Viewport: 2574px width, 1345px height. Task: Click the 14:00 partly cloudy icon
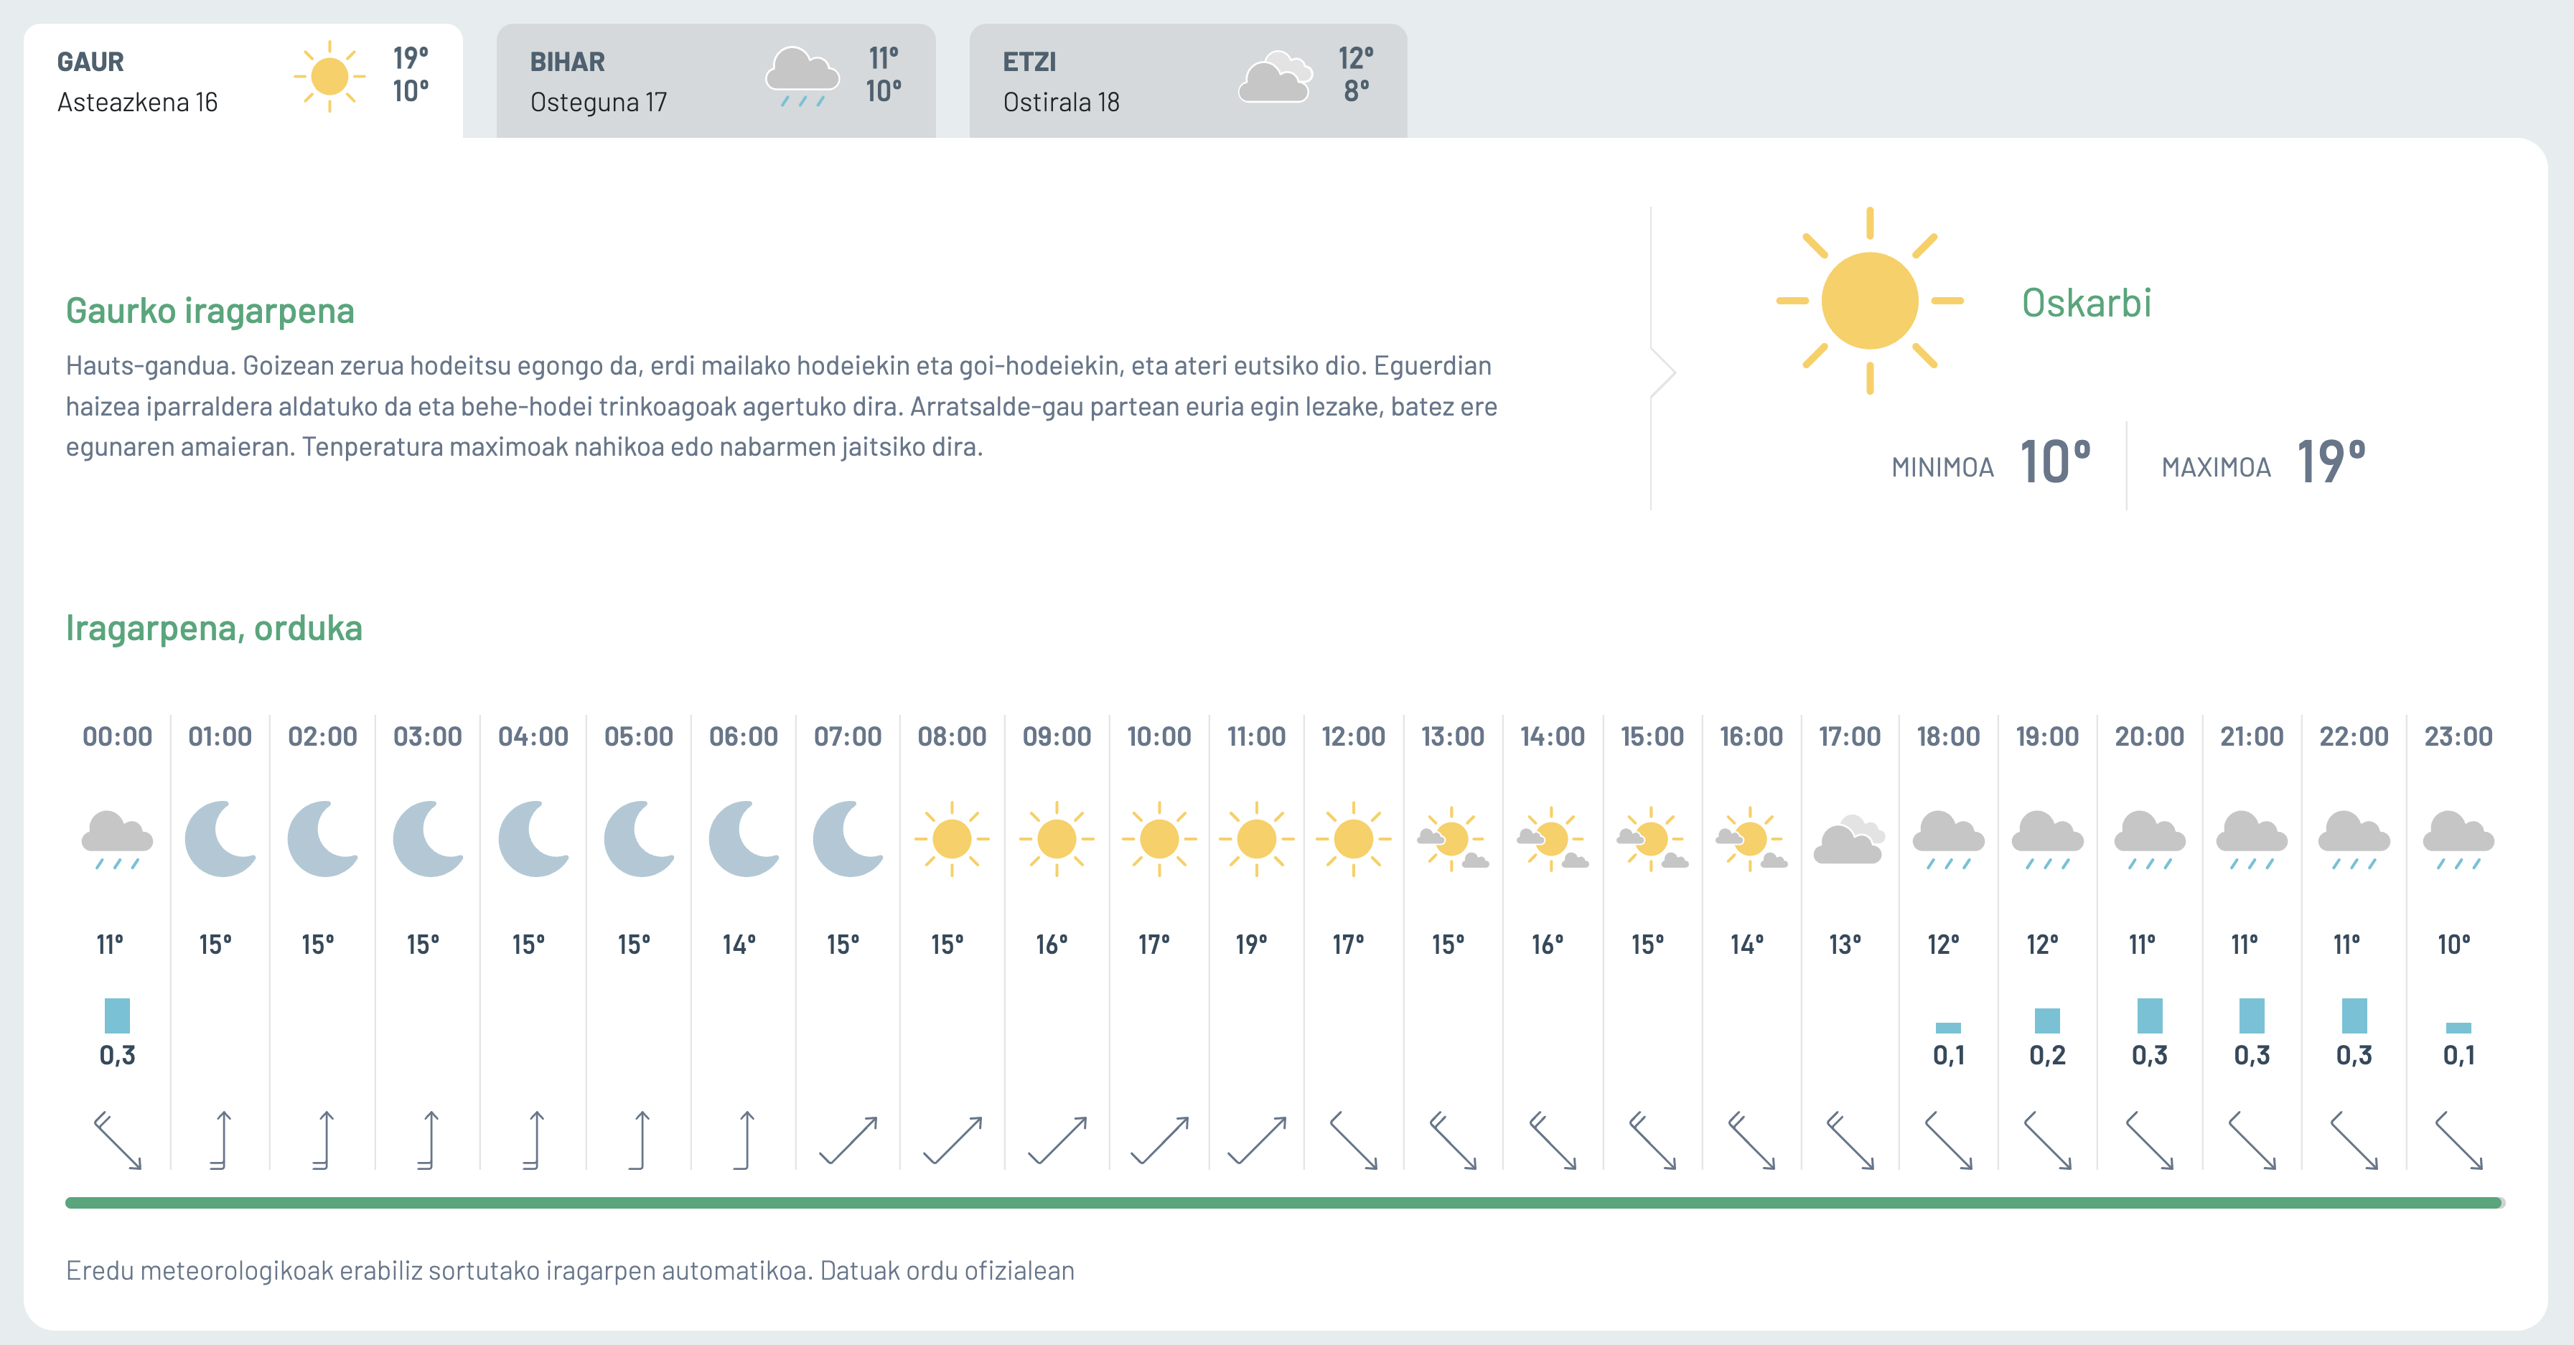pyautogui.click(x=1552, y=838)
